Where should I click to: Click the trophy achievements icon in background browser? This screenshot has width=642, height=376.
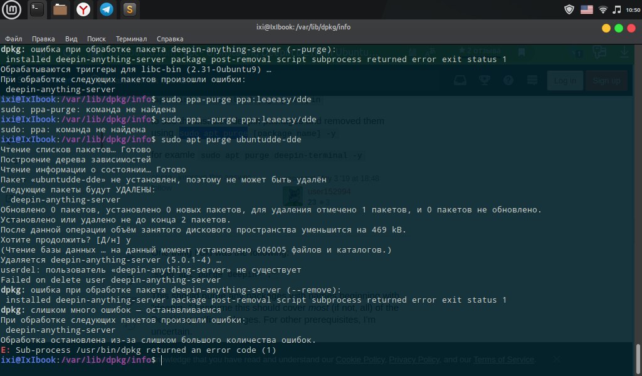(485, 80)
